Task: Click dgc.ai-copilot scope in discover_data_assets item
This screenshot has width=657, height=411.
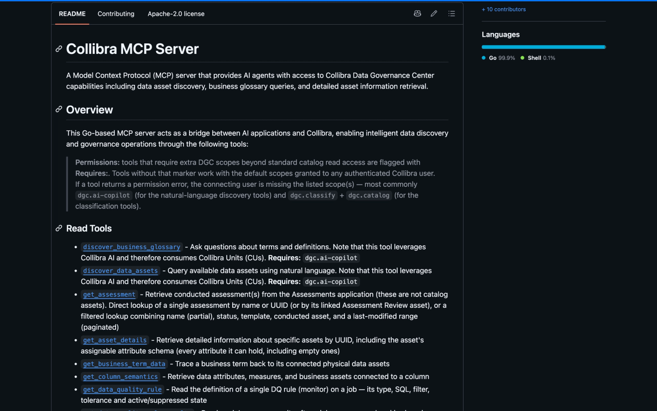Action: tap(331, 282)
